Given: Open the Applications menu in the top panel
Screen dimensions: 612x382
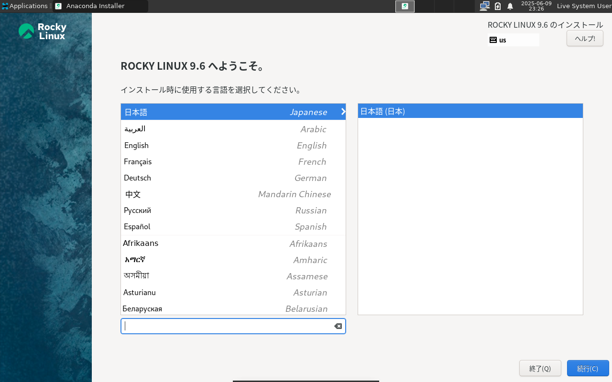Looking at the screenshot, I should [x=26, y=6].
